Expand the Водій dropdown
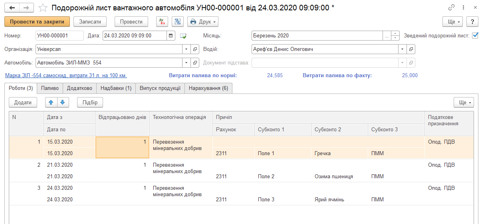 pyautogui.click(x=403, y=49)
